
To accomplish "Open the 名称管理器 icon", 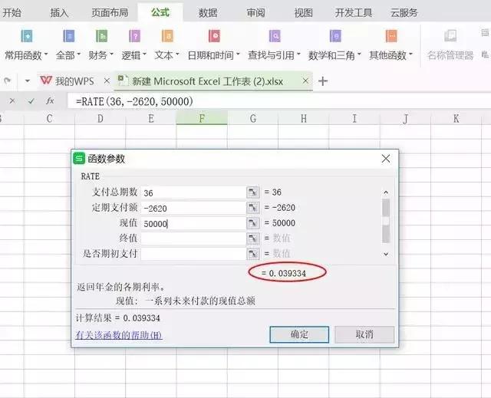I will coord(450,36).
